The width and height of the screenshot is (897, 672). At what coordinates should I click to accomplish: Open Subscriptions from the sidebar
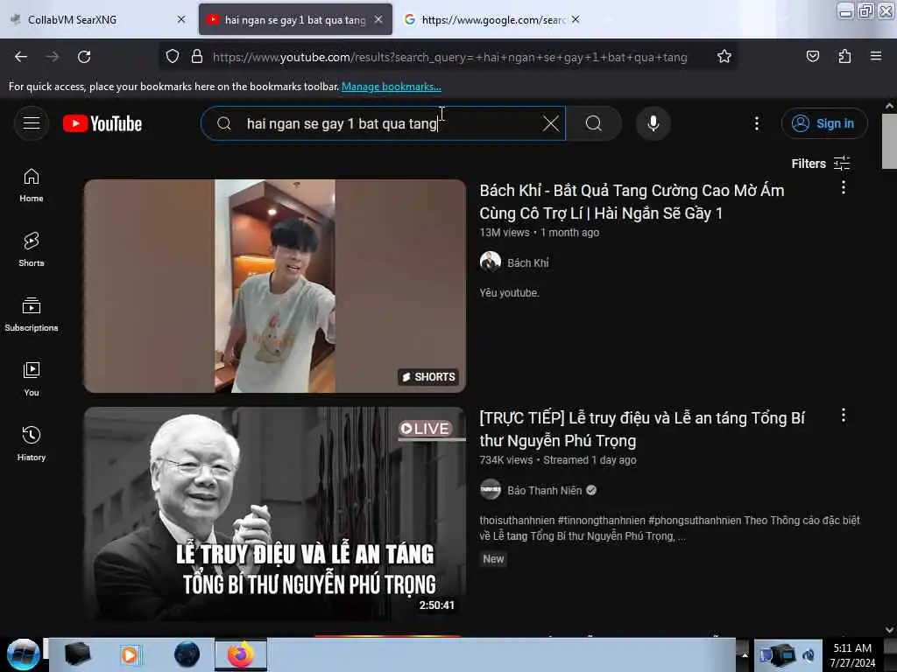point(32,314)
